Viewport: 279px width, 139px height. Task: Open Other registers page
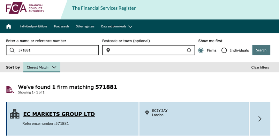(x=85, y=26)
